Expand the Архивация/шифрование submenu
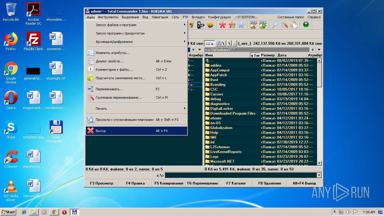The width and height of the screenshot is (384, 216). 136,42
